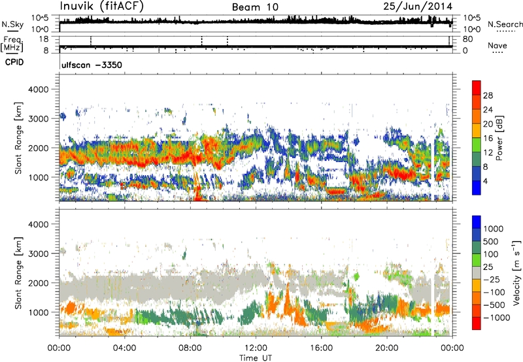
Task: Click the 'Power [dB]' colorbar label
Action: point(499,138)
